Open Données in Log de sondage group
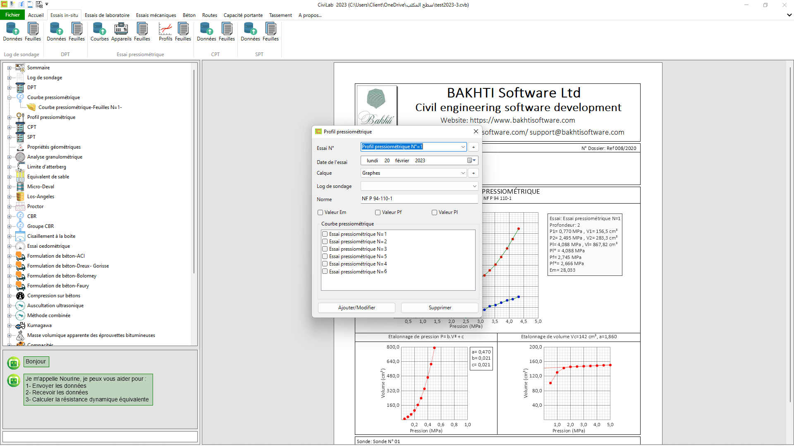 [x=12, y=32]
